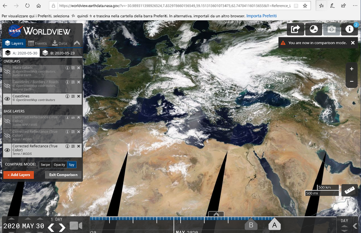Expand the timeline data availability panel
The image size is (361, 233).
click(216, 214)
